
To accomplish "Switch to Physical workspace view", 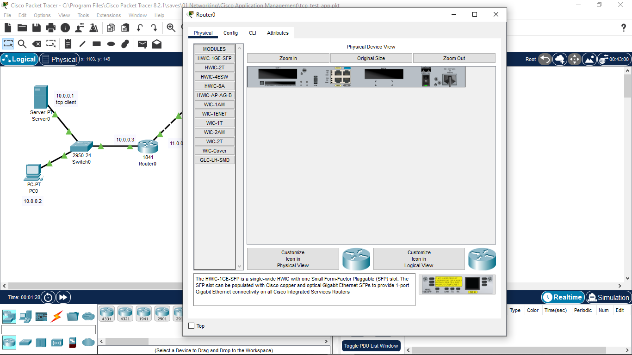I will click(59, 59).
